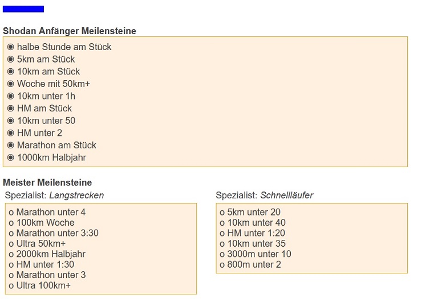Select the '10km am Stück' bullet marker

(10, 72)
